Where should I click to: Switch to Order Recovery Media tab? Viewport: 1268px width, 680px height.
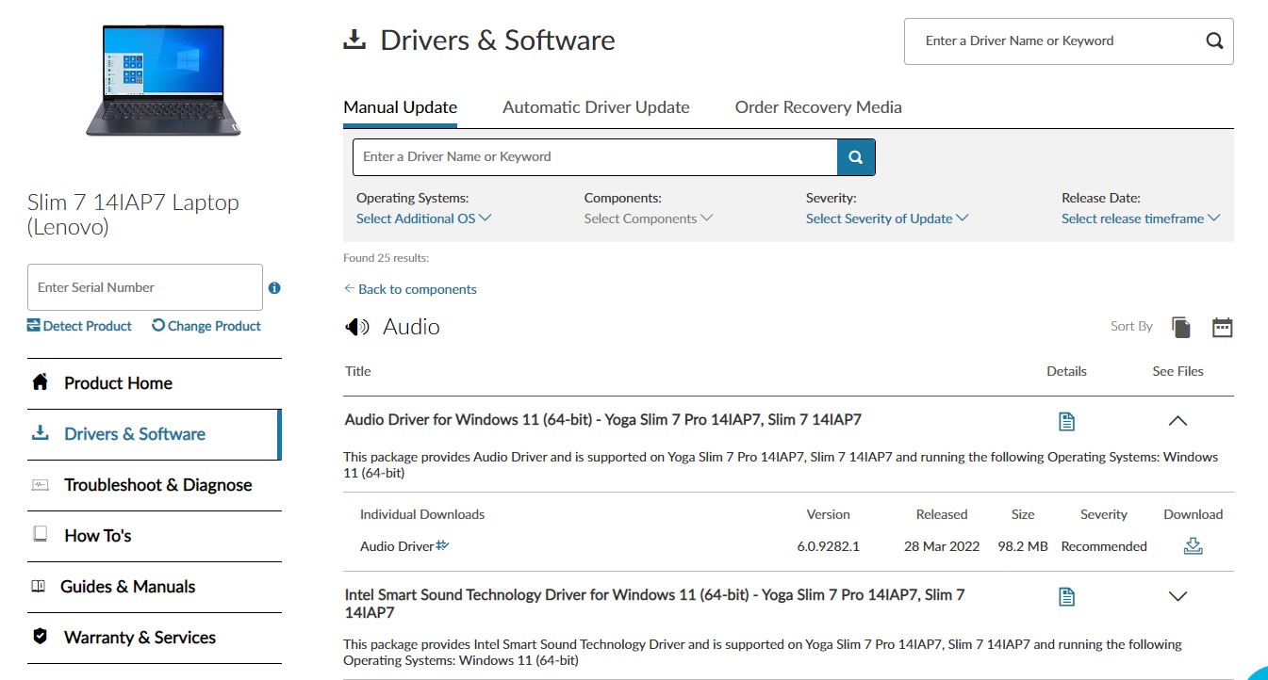[818, 107]
